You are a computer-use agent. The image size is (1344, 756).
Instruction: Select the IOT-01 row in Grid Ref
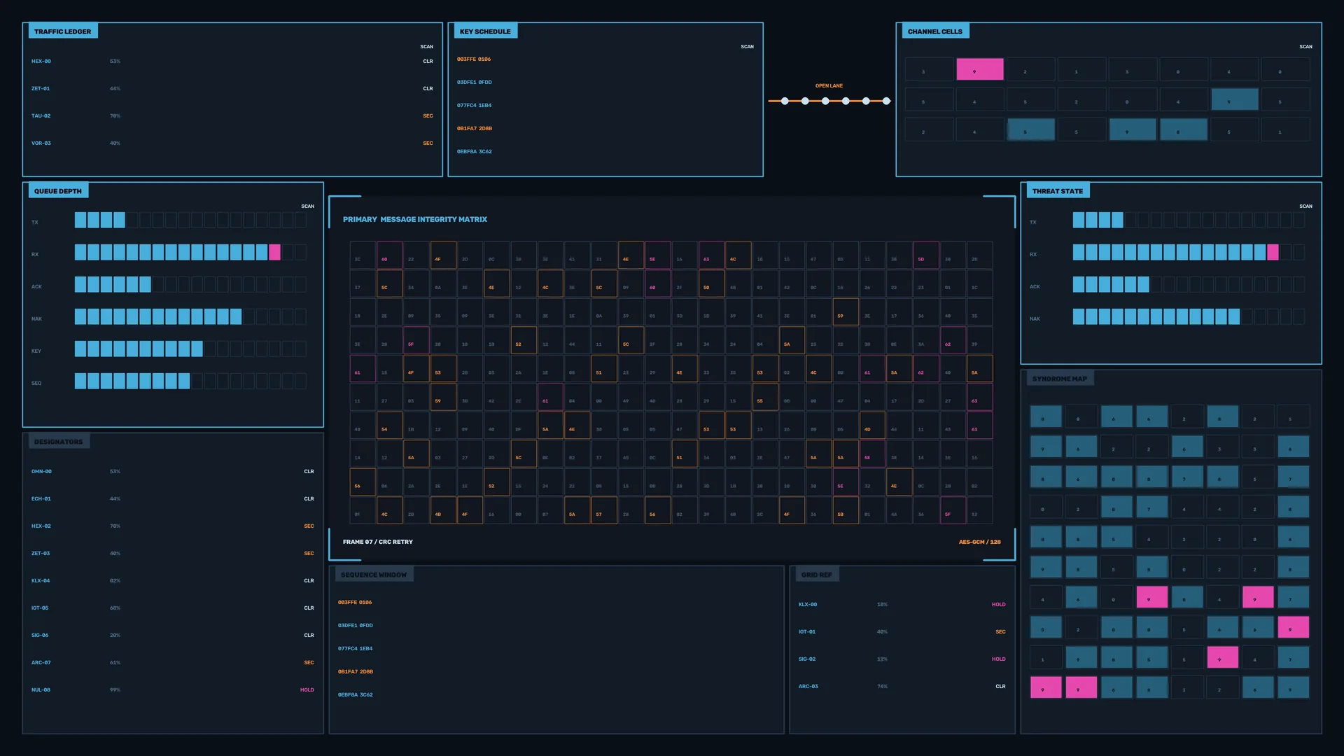[x=902, y=632]
